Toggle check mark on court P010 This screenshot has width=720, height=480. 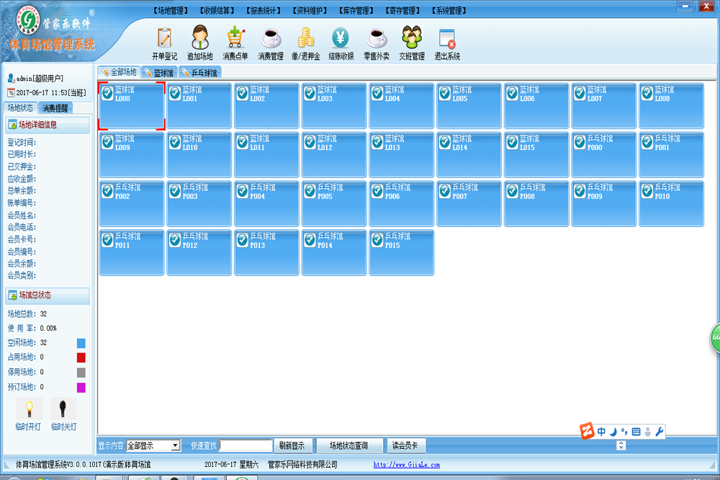[647, 191]
